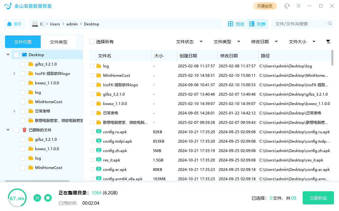This screenshot has height=211, width=339.
Task: Open the 文件大小 filter dropdown
Action: [x=302, y=42]
